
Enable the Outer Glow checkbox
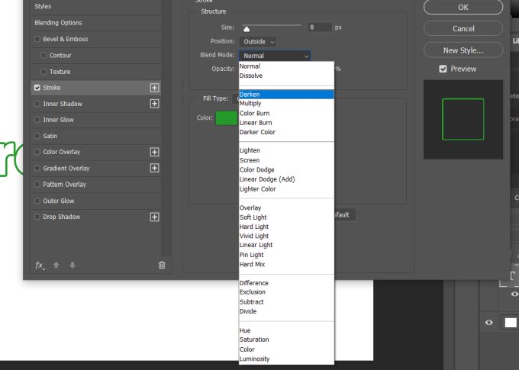(x=37, y=201)
